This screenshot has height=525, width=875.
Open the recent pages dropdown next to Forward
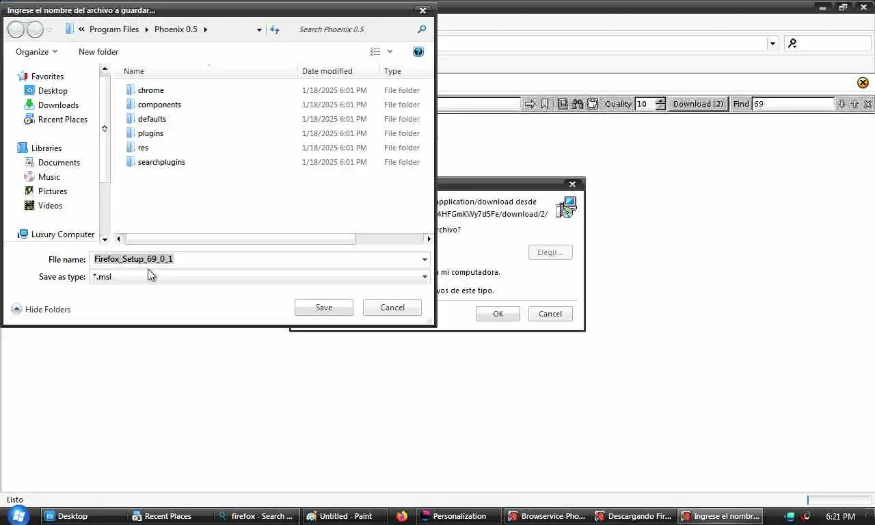(49, 30)
